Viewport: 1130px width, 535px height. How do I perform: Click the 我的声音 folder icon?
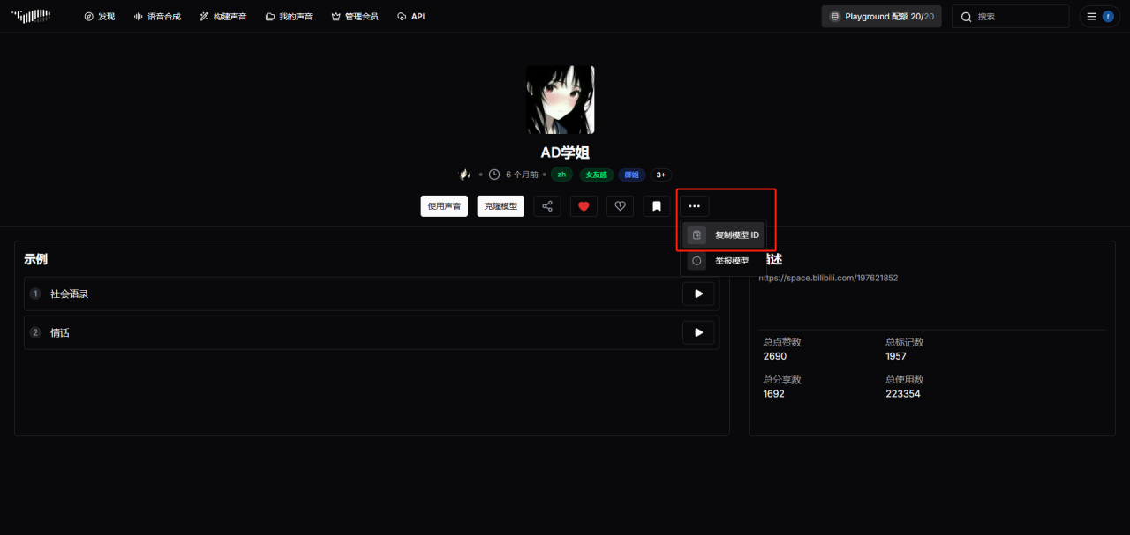coord(269,17)
